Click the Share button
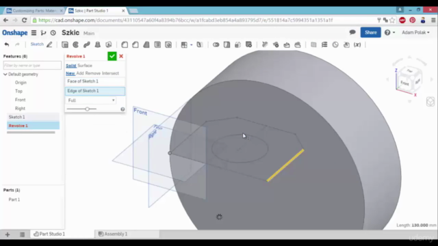Screen dimensions: 438x246 click(x=371, y=32)
